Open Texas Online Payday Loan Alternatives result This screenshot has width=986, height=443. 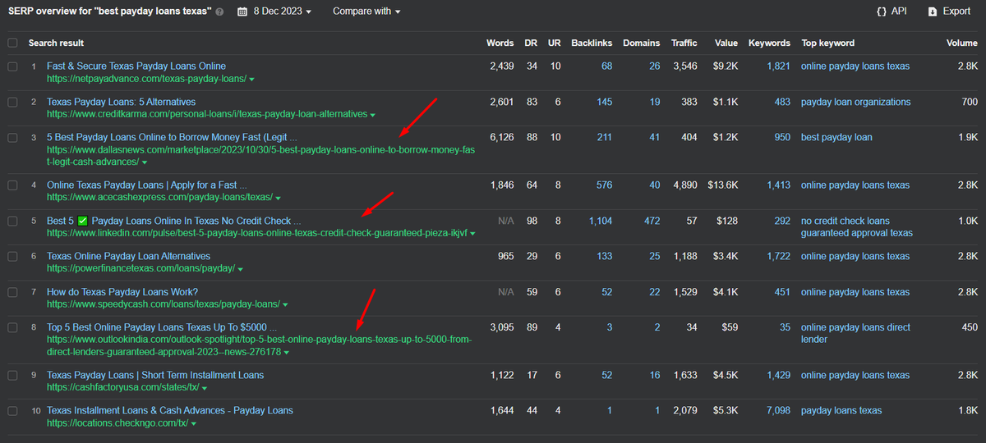(x=128, y=257)
